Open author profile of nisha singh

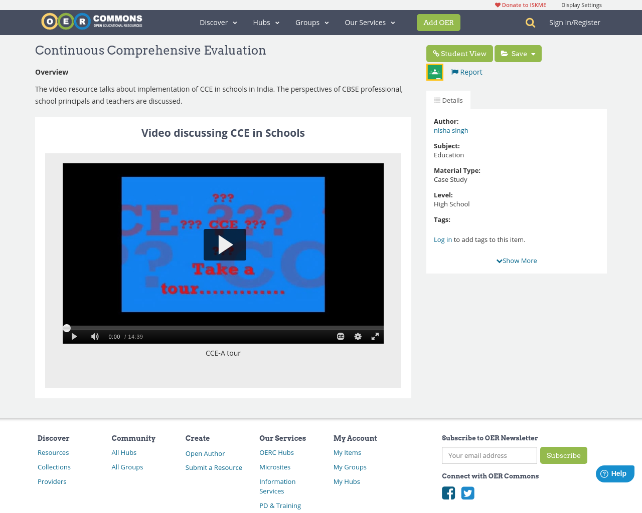pos(450,130)
